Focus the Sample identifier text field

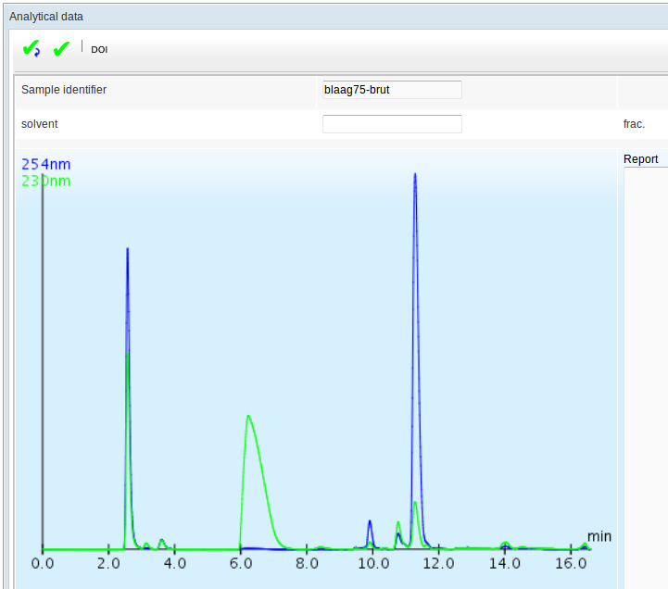point(392,90)
